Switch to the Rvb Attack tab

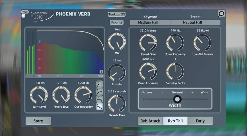pyautogui.click(x=150, y=121)
